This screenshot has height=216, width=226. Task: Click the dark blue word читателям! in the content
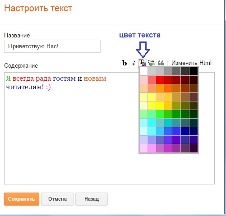pyautogui.click(x=25, y=87)
